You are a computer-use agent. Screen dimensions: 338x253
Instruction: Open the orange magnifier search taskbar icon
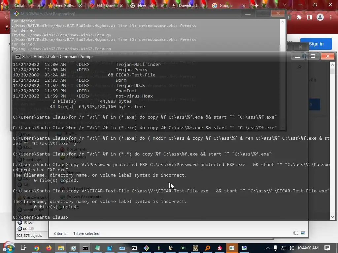208,248
